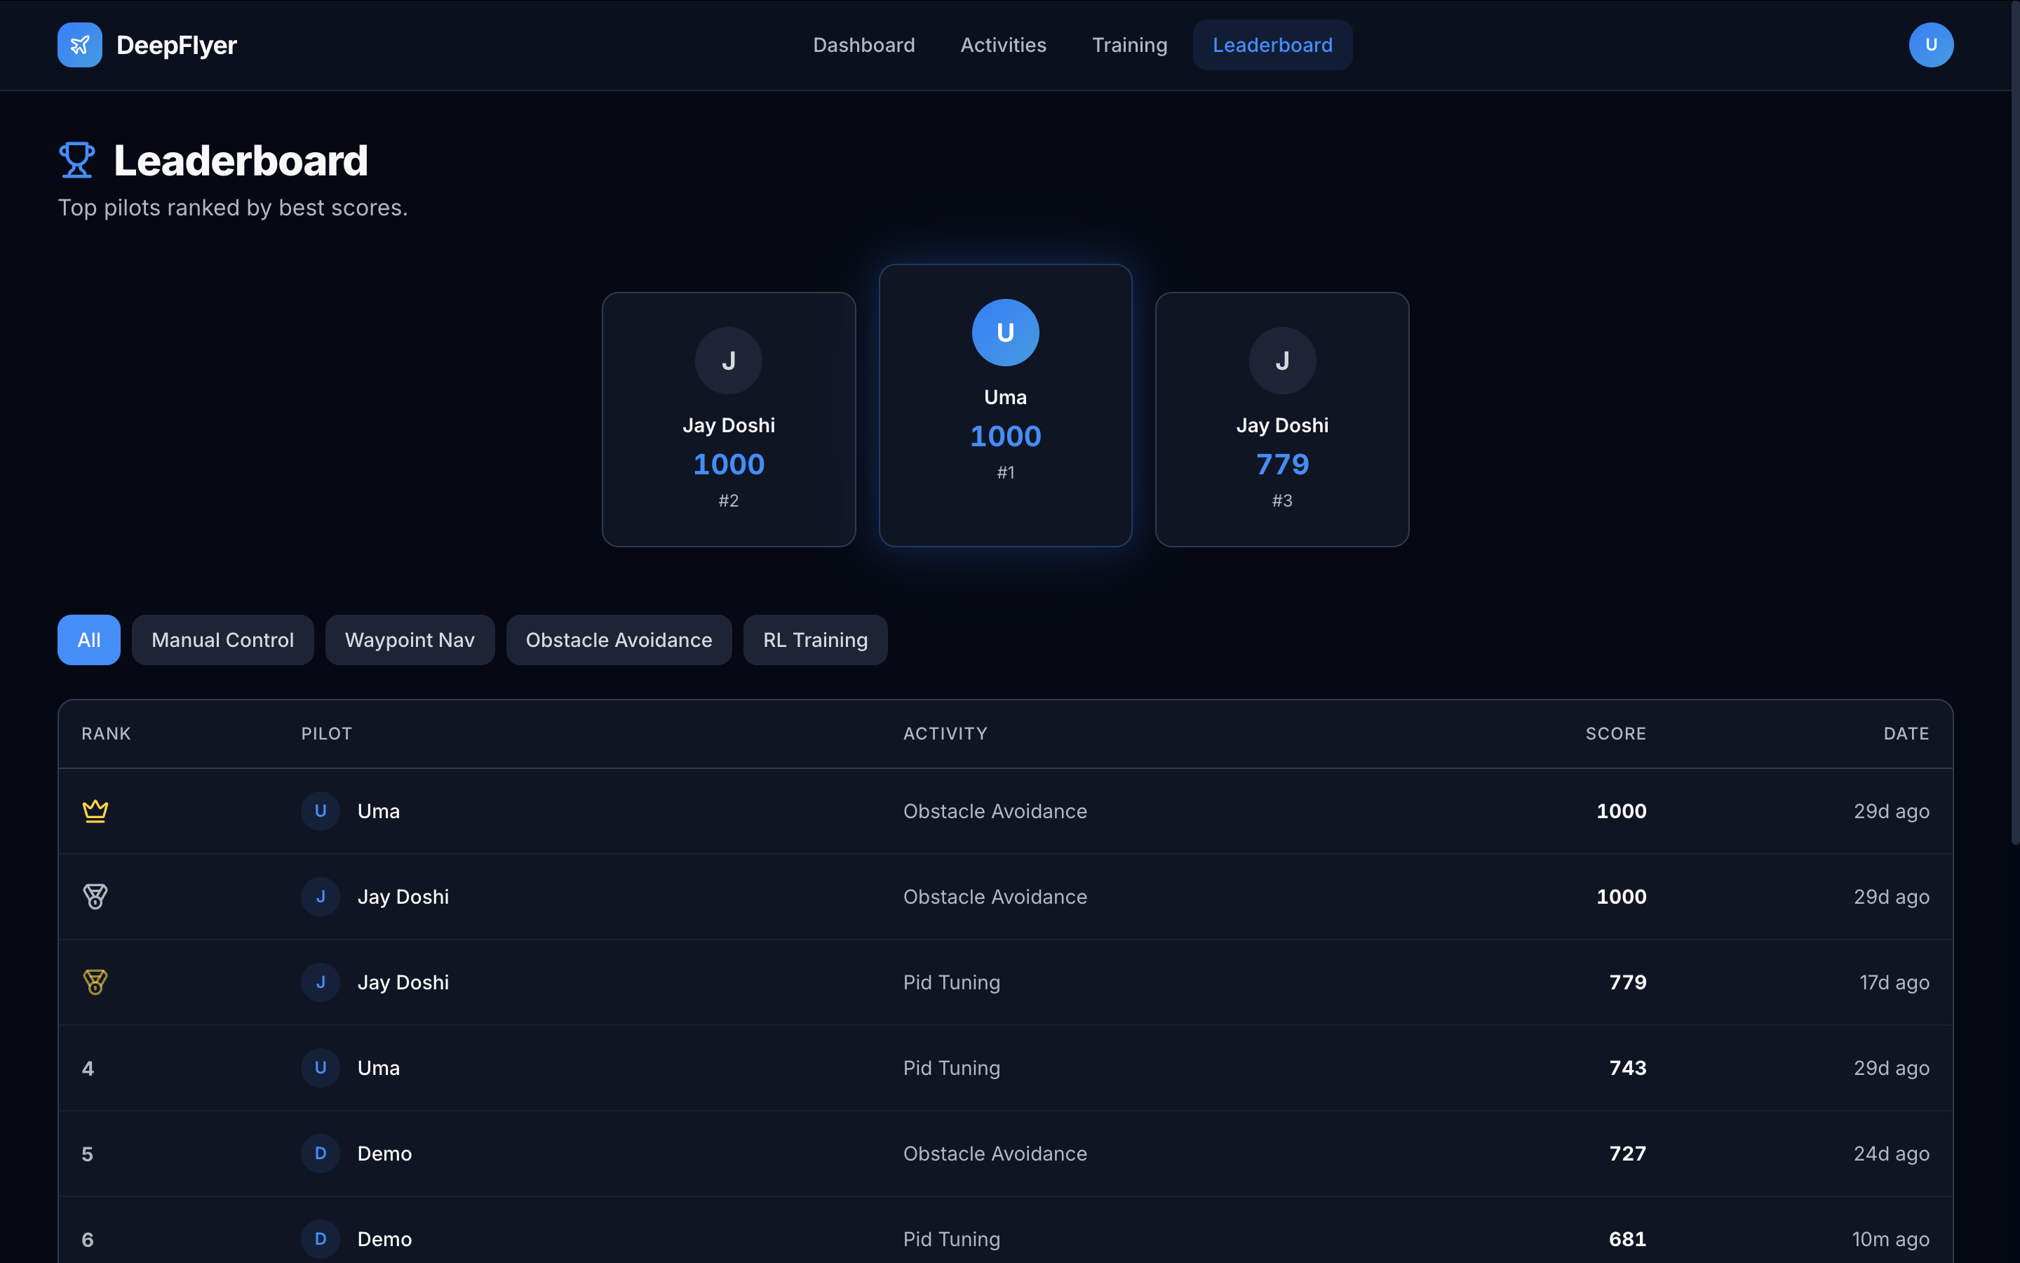Image resolution: width=2020 pixels, height=1263 pixels.
Task: Filter by RL Training
Action: [816, 640]
